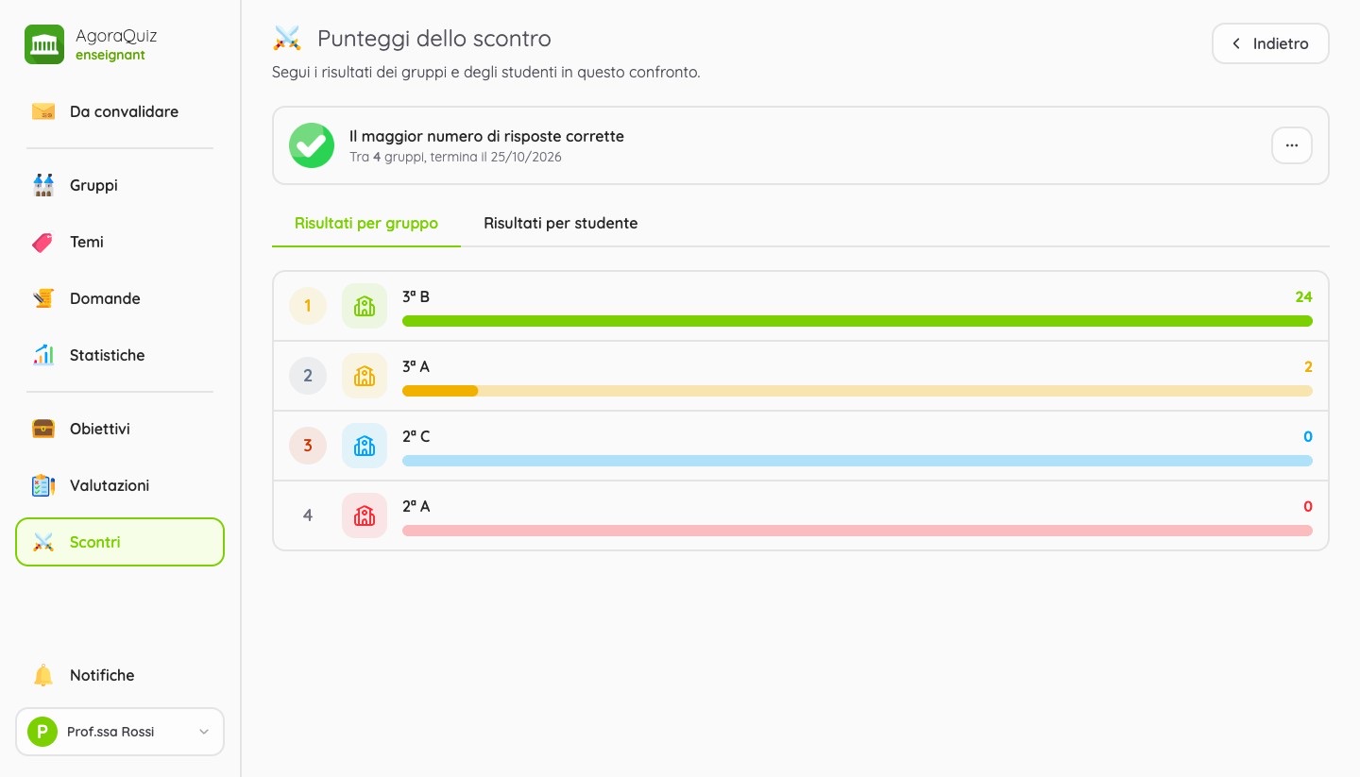Open the three-dot options menu
The image size is (1360, 777).
point(1292,145)
